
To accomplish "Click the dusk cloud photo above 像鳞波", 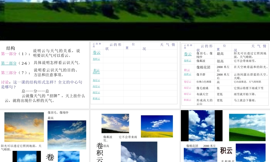I will coord(115,123).
